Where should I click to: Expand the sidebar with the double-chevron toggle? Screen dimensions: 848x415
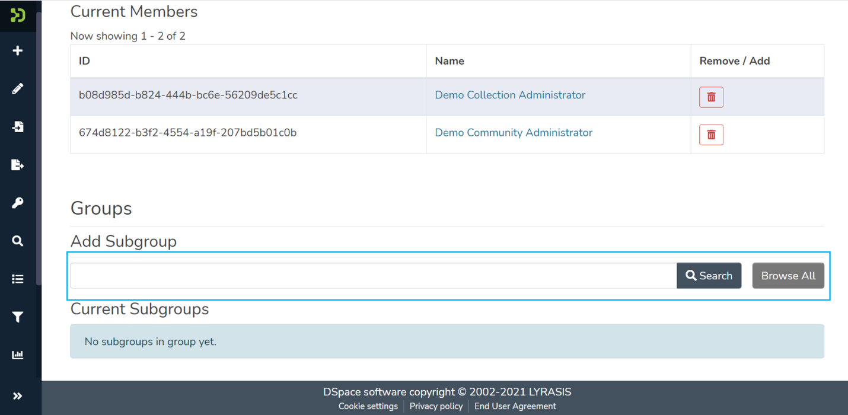click(18, 395)
